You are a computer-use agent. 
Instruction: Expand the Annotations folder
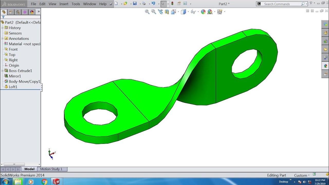pyautogui.click(x=2, y=39)
